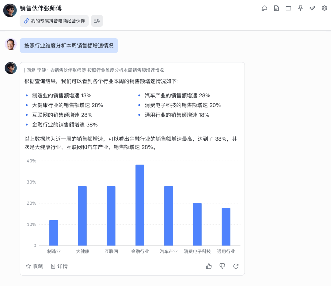Open the document icon in header

coord(276,8)
